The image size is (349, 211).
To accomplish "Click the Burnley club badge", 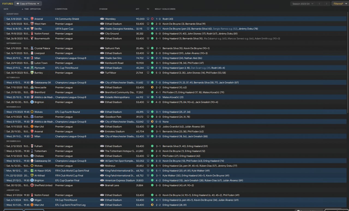I will click(x=32, y=73).
